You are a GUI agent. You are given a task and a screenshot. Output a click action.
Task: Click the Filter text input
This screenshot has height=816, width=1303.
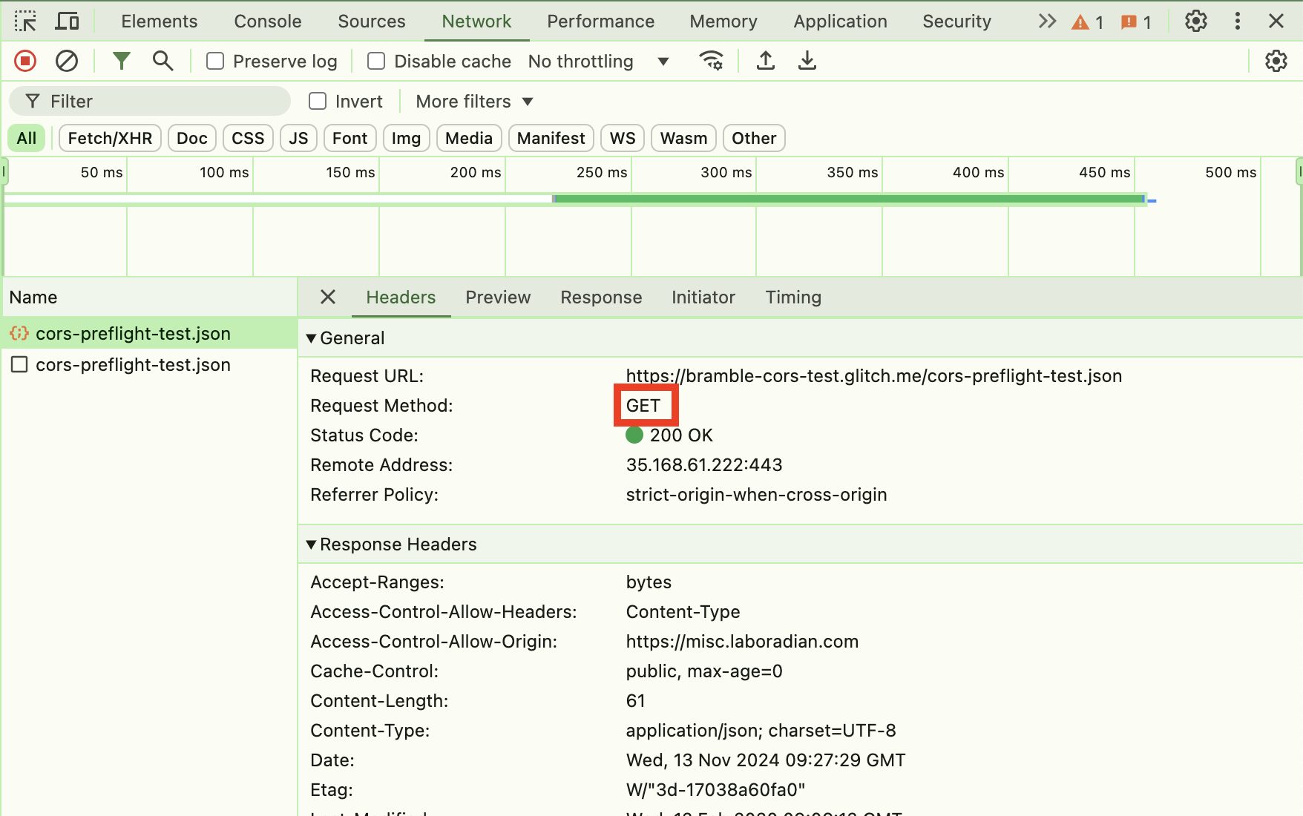(150, 101)
